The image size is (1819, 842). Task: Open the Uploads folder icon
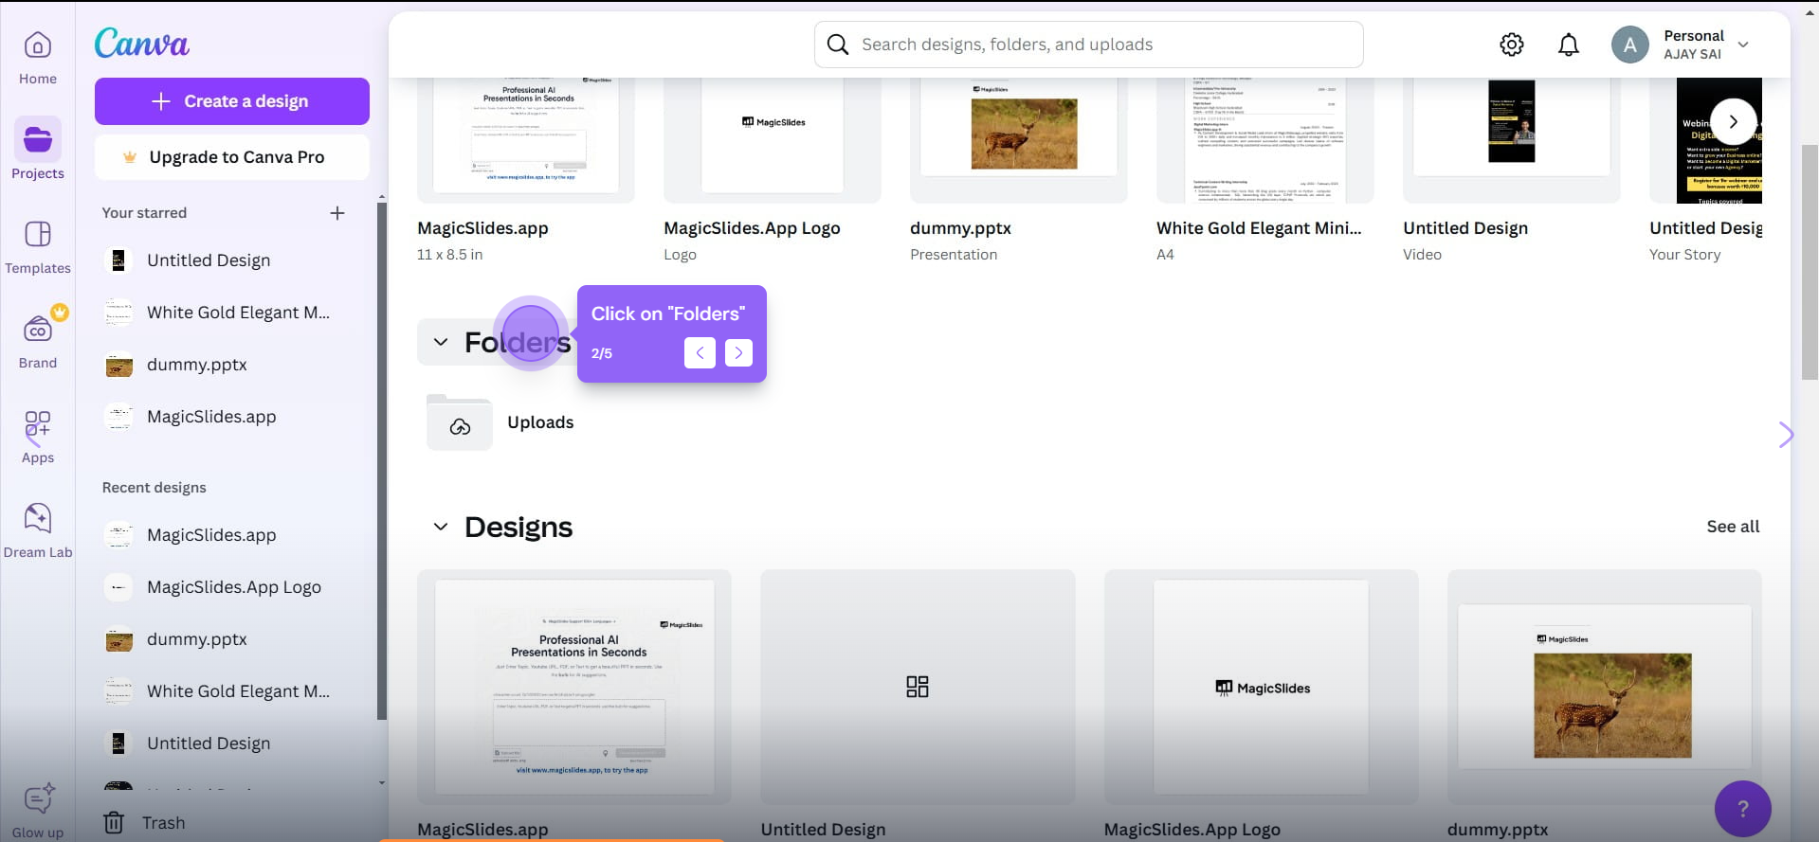tap(460, 422)
